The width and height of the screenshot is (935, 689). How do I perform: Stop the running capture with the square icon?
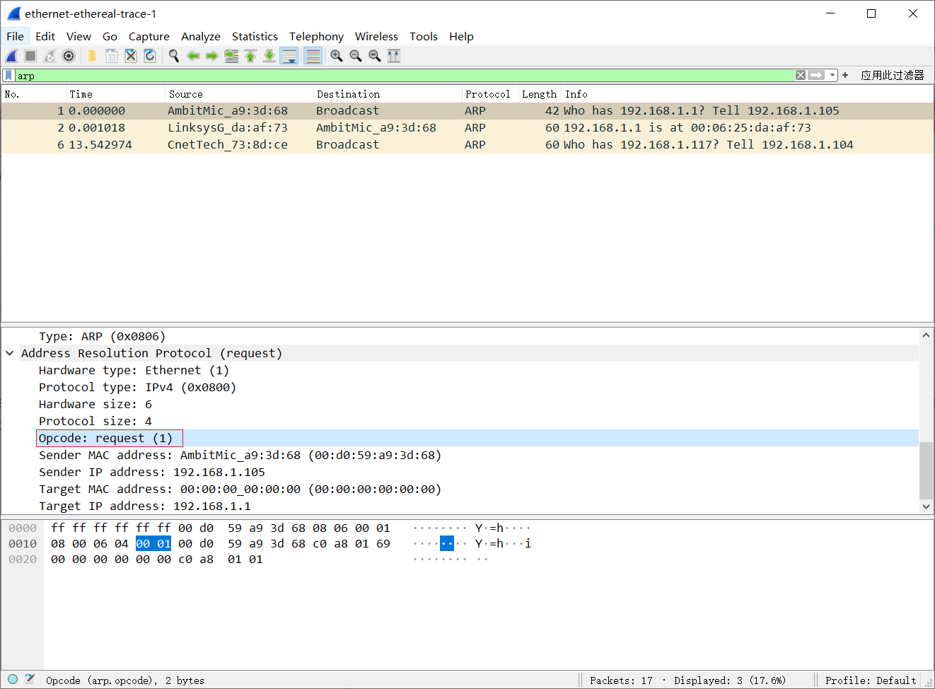(x=30, y=56)
